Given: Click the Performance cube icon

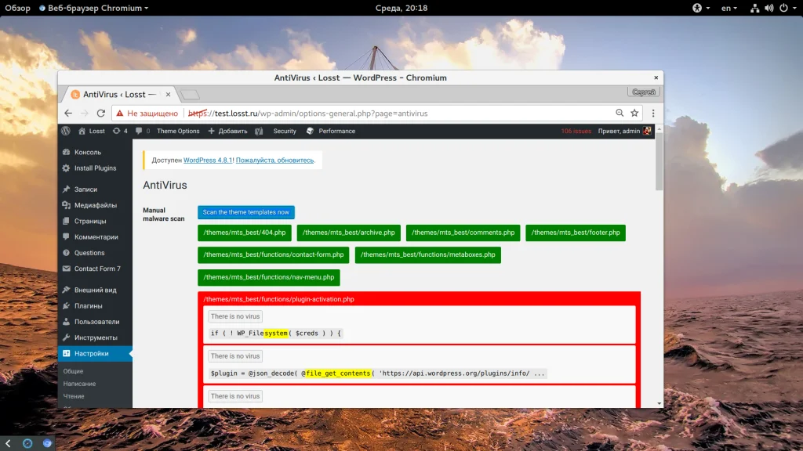Looking at the screenshot, I should tap(310, 131).
